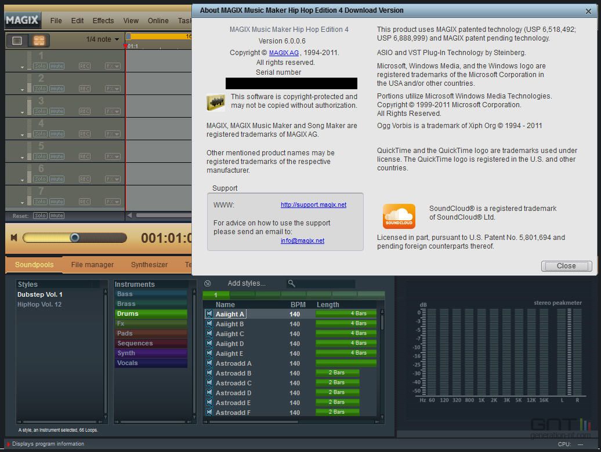
Task: Switch to the Synthesizer tab
Action: tap(149, 264)
